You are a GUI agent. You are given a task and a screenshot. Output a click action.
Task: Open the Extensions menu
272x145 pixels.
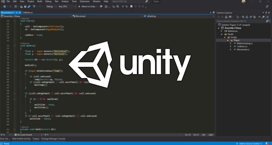85,1
